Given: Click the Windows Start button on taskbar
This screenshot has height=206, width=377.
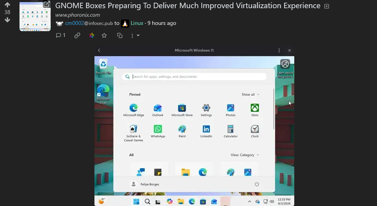Looking at the screenshot, I should (136, 201).
